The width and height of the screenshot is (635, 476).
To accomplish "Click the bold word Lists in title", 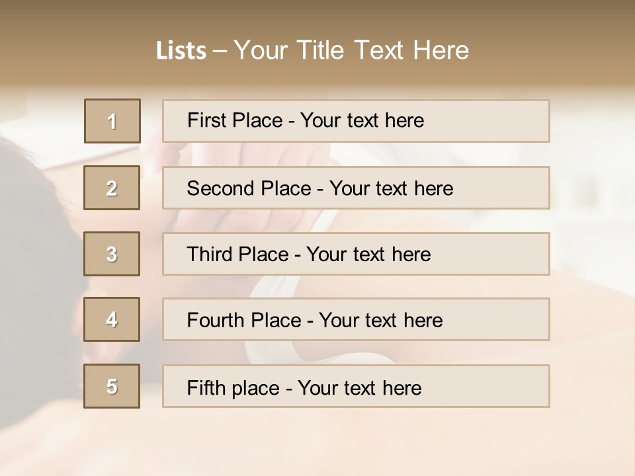I will point(181,51).
